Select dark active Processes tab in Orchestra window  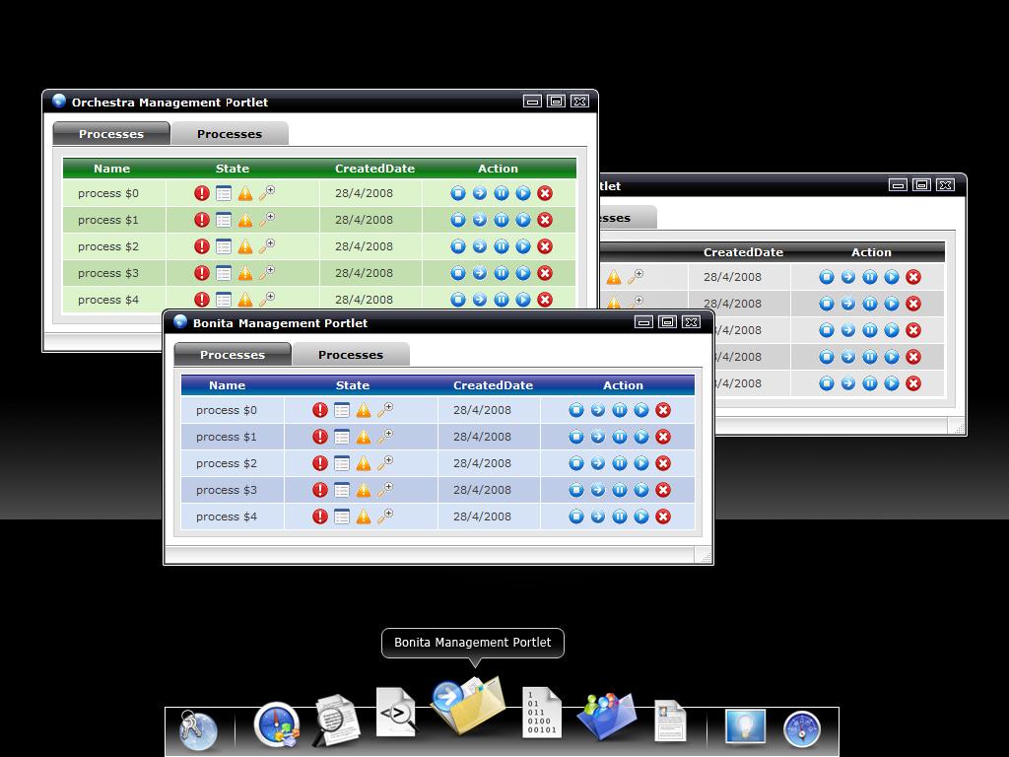111,134
